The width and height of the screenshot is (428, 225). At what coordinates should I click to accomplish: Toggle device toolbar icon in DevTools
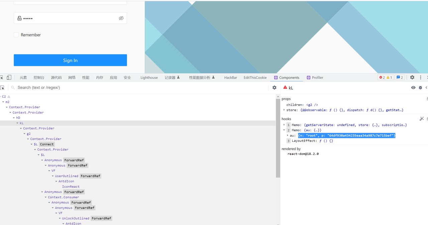(9, 77)
